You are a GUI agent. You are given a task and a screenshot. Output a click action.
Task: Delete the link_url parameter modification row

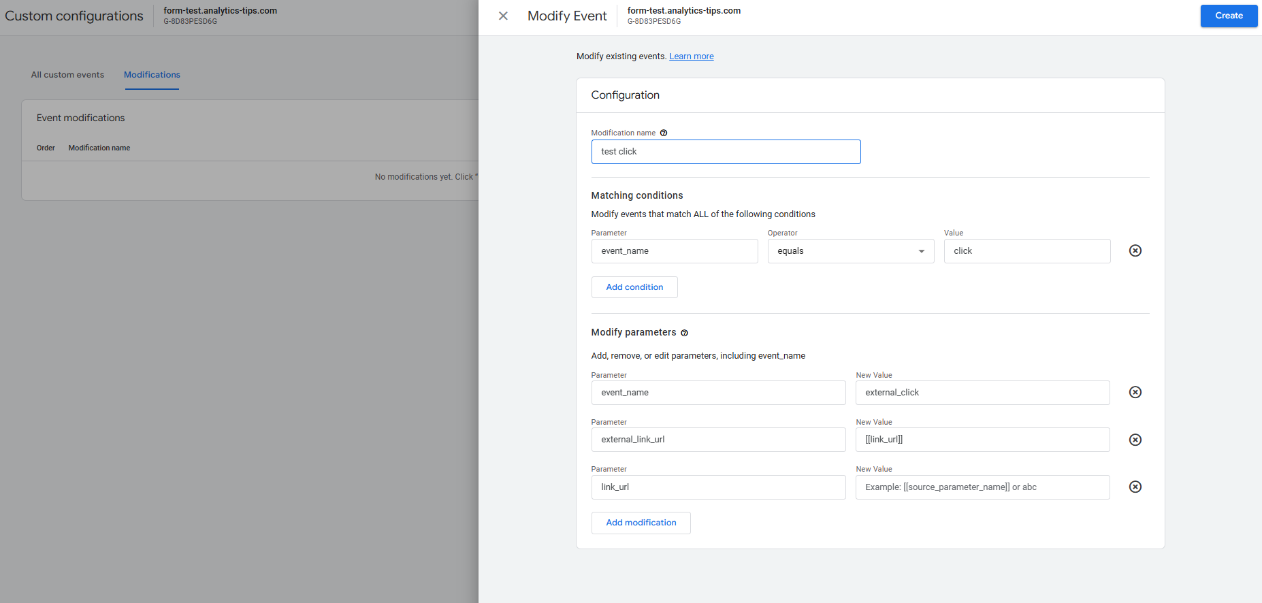[1135, 487]
